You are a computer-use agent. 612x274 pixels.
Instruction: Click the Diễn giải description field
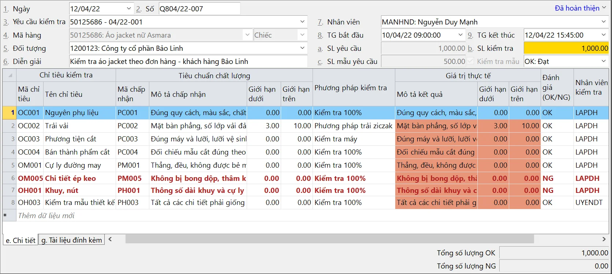coord(188,61)
